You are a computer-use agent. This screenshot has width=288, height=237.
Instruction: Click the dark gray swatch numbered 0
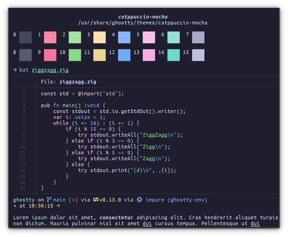pyautogui.click(x=25, y=37)
